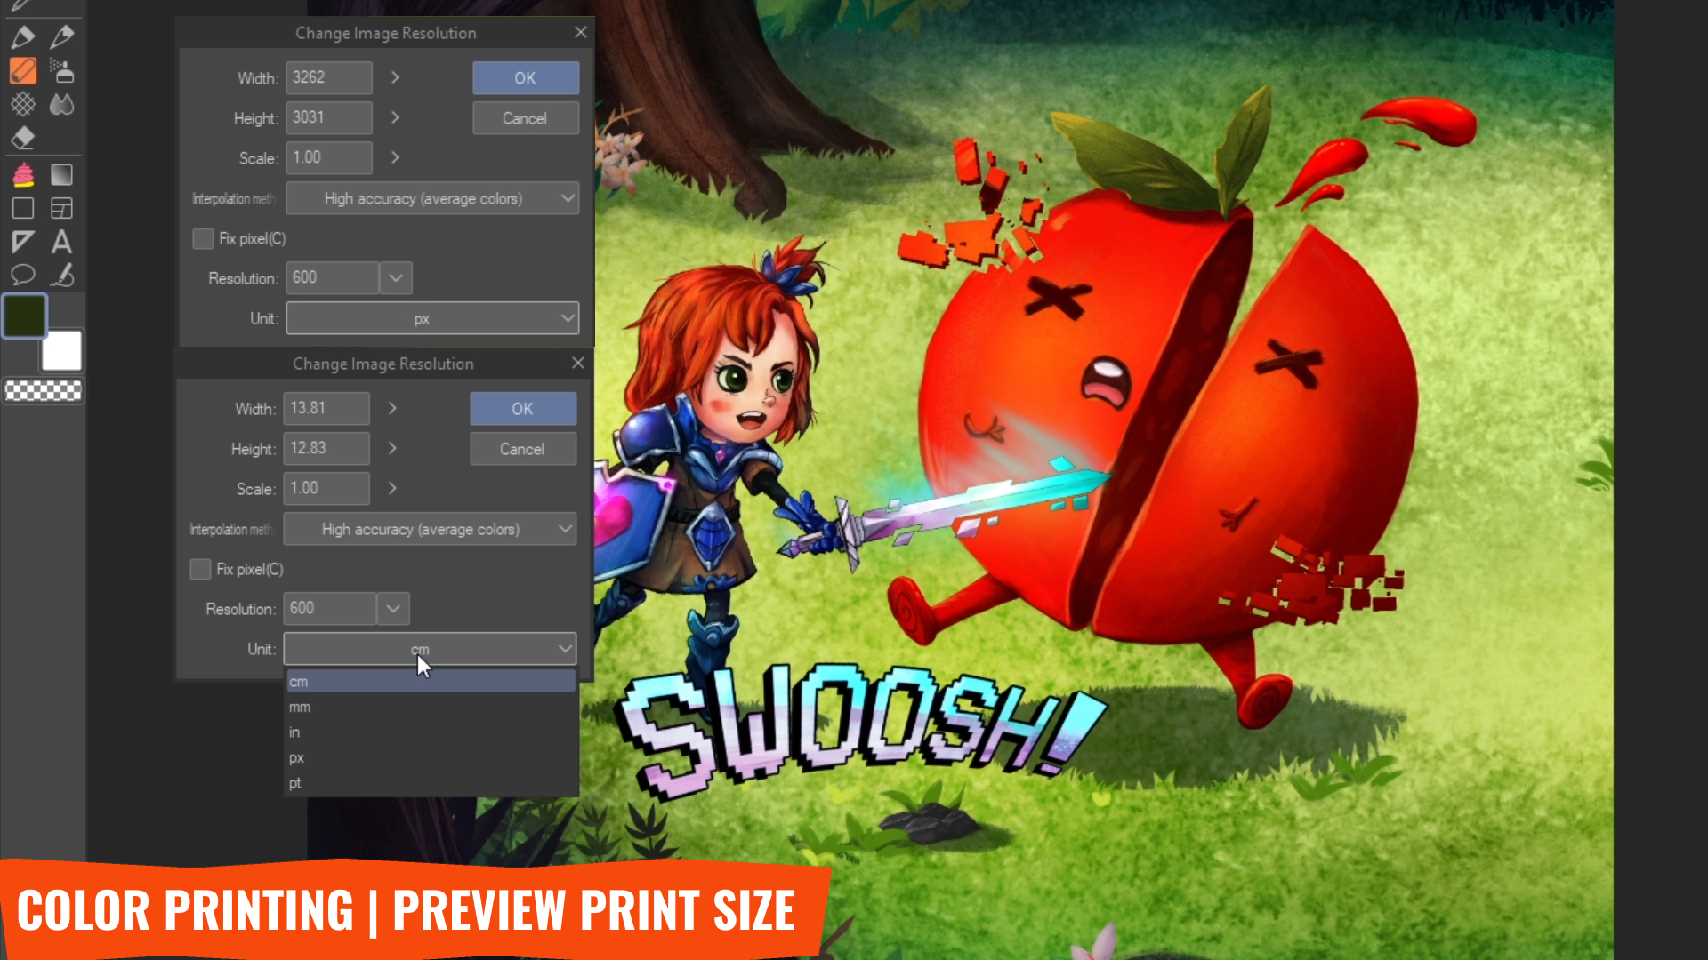The width and height of the screenshot is (1708, 960).
Task: Click Scale field in bottom dialog
Action: 326,488
